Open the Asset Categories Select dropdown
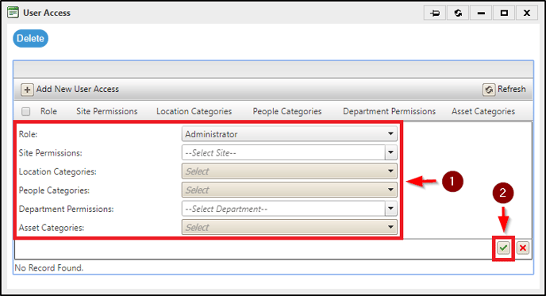Screen dimensions: 546x296 pyautogui.click(x=290, y=228)
